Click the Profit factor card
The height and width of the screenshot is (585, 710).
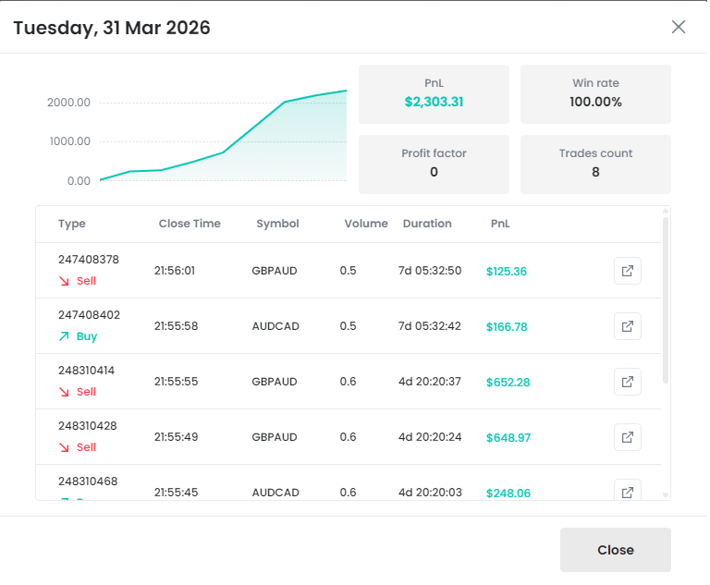[434, 164]
